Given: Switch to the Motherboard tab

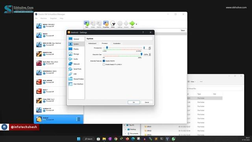Looking at the screenshot, I should 92,43.
